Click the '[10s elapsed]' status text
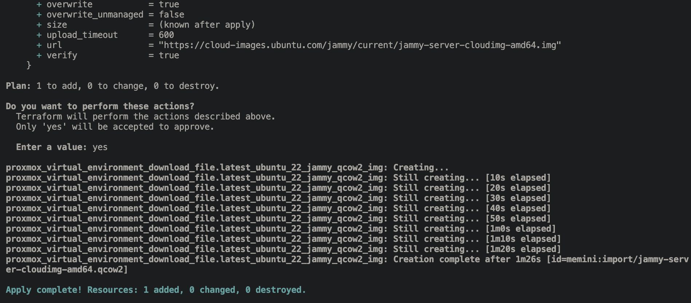691x303 pixels. click(x=518, y=178)
